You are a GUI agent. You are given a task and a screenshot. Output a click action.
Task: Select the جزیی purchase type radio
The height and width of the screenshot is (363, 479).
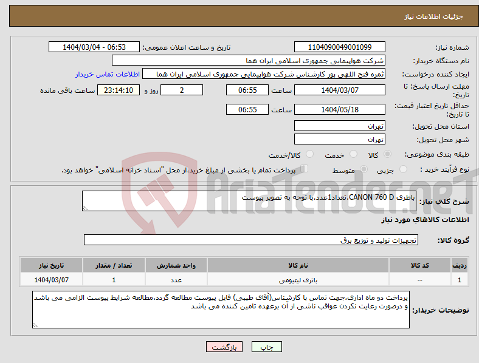click(x=403, y=169)
